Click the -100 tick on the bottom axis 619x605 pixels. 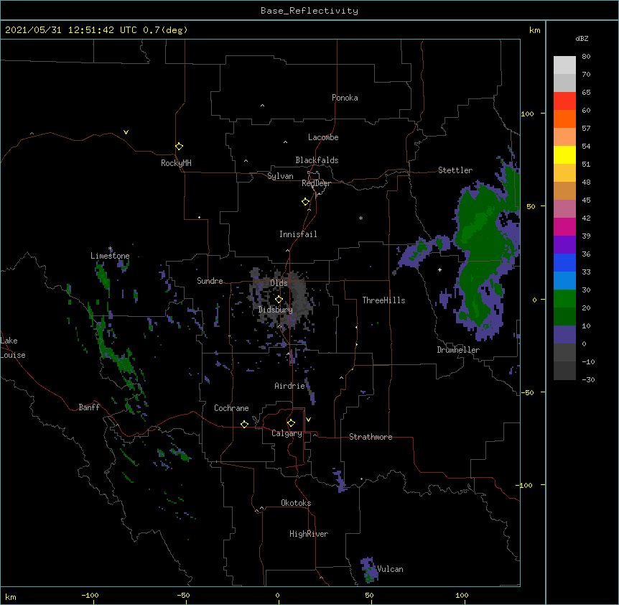[x=90, y=596]
